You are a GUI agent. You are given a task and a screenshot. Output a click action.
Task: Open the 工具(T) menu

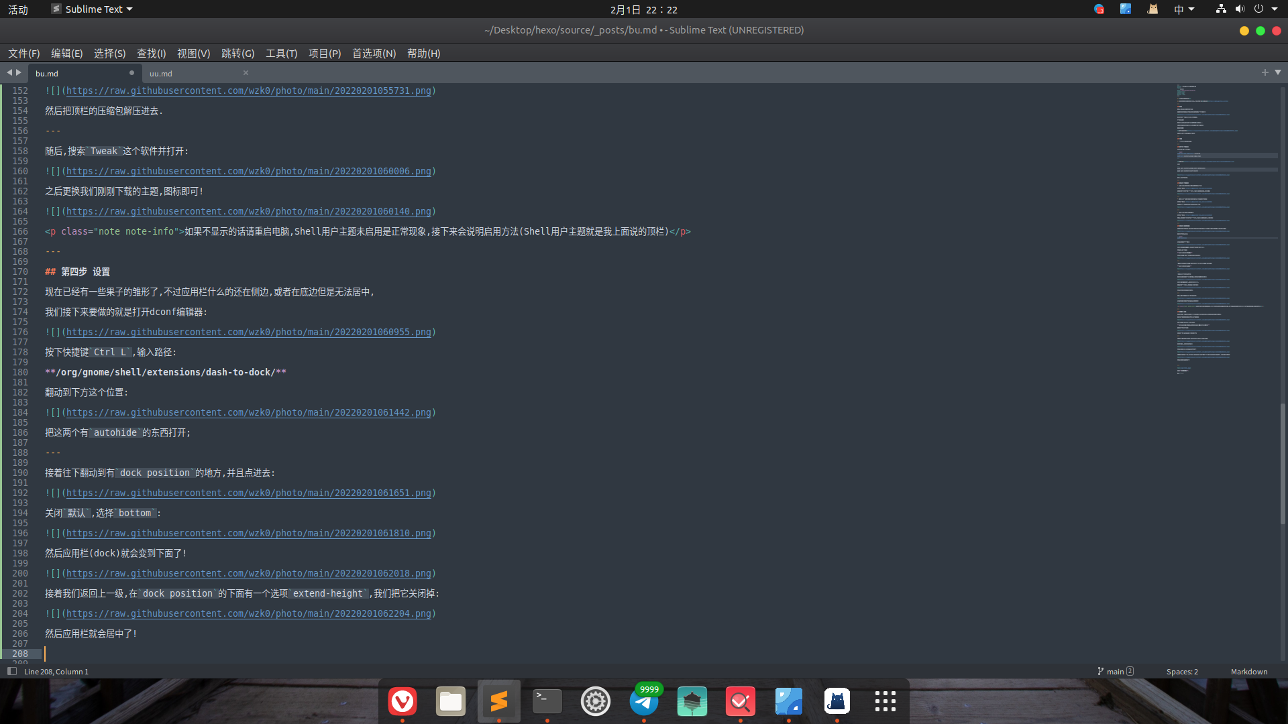pyautogui.click(x=281, y=54)
